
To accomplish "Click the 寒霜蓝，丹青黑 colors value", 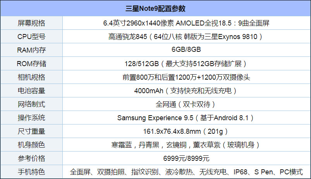I will (x=186, y=145).
